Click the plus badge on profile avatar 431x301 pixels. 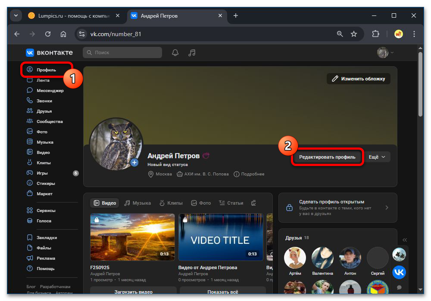pos(134,163)
